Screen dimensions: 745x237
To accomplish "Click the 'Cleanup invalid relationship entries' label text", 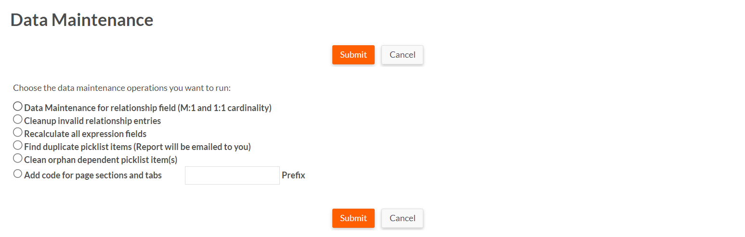I will point(92,121).
